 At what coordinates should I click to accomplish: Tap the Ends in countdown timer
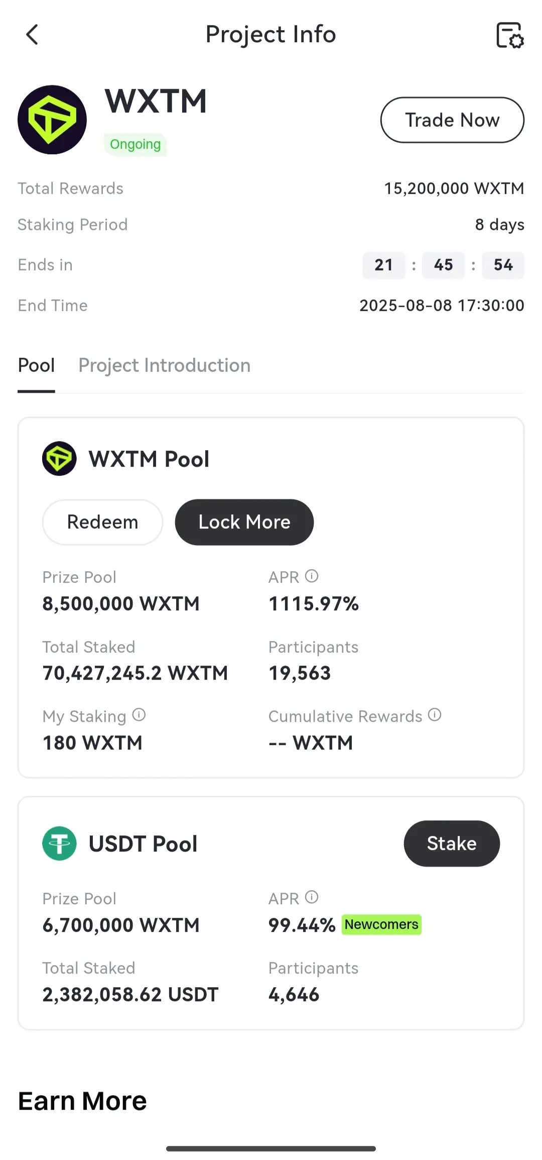click(x=443, y=265)
